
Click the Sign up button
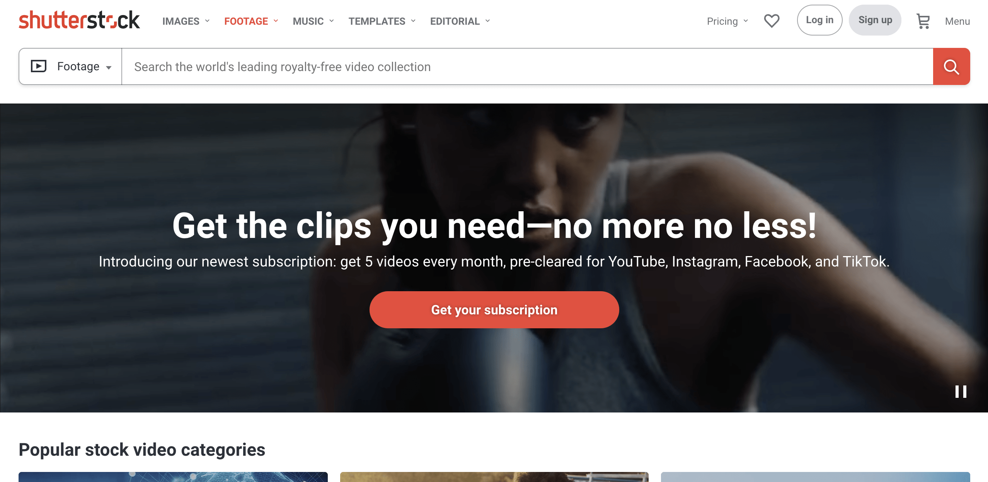[x=875, y=20]
